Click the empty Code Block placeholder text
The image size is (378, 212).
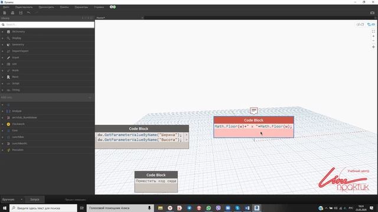click(x=156, y=181)
